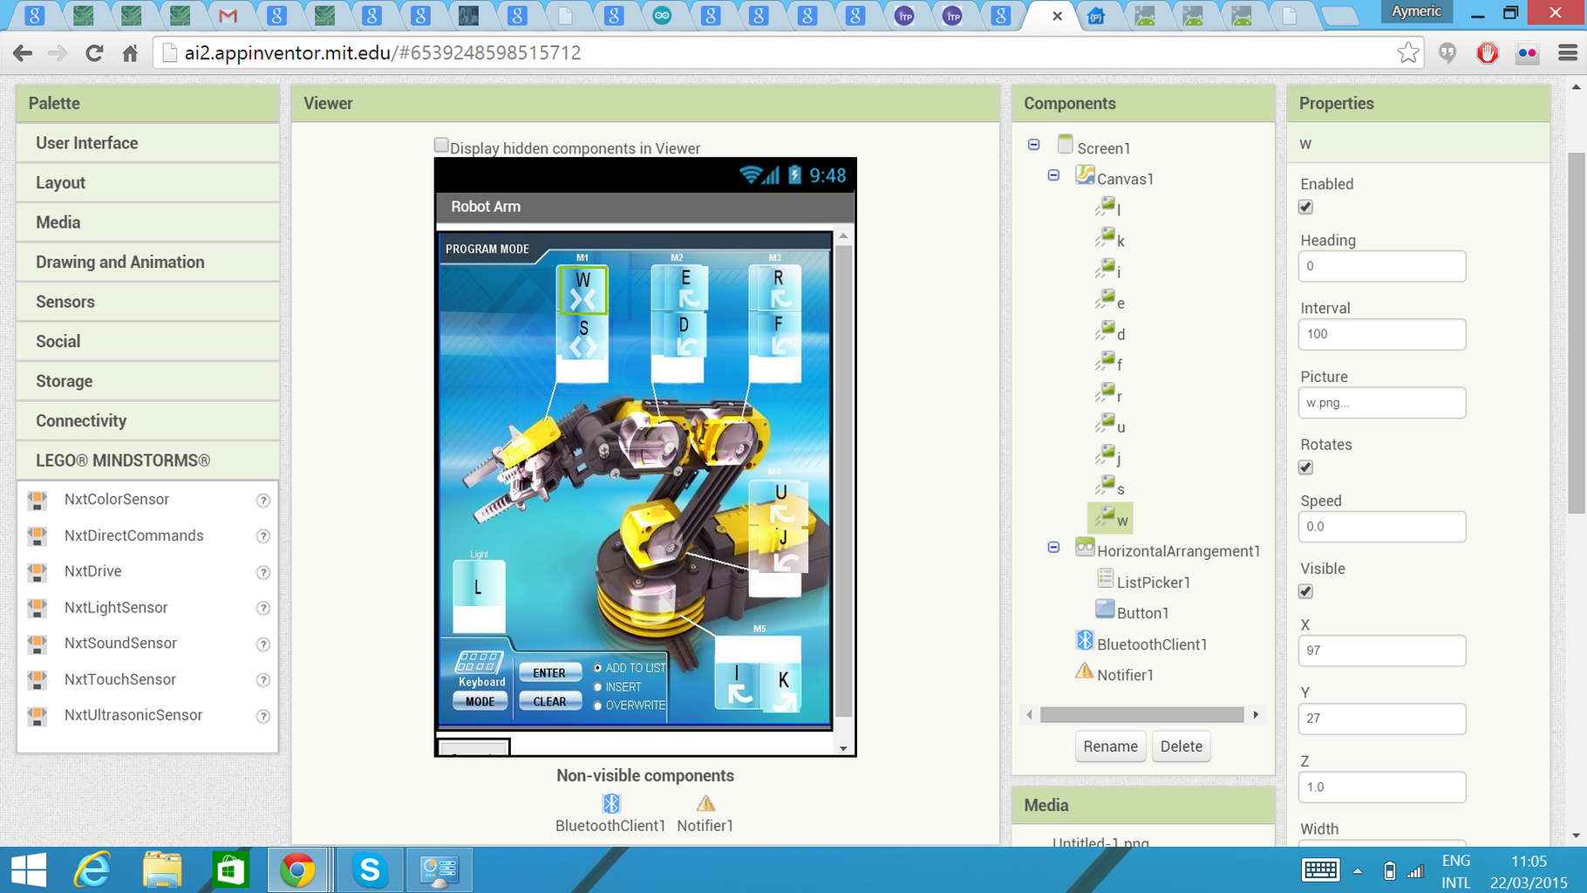Uncheck the Visible property checkbox
The image size is (1587, 893).
(x=1305, y=591)
